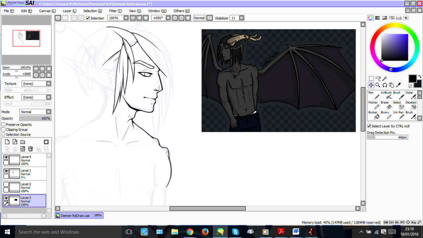Select the Marker tool
The width and height of the screenshot is (423, 238).
[x=373, y=105]
